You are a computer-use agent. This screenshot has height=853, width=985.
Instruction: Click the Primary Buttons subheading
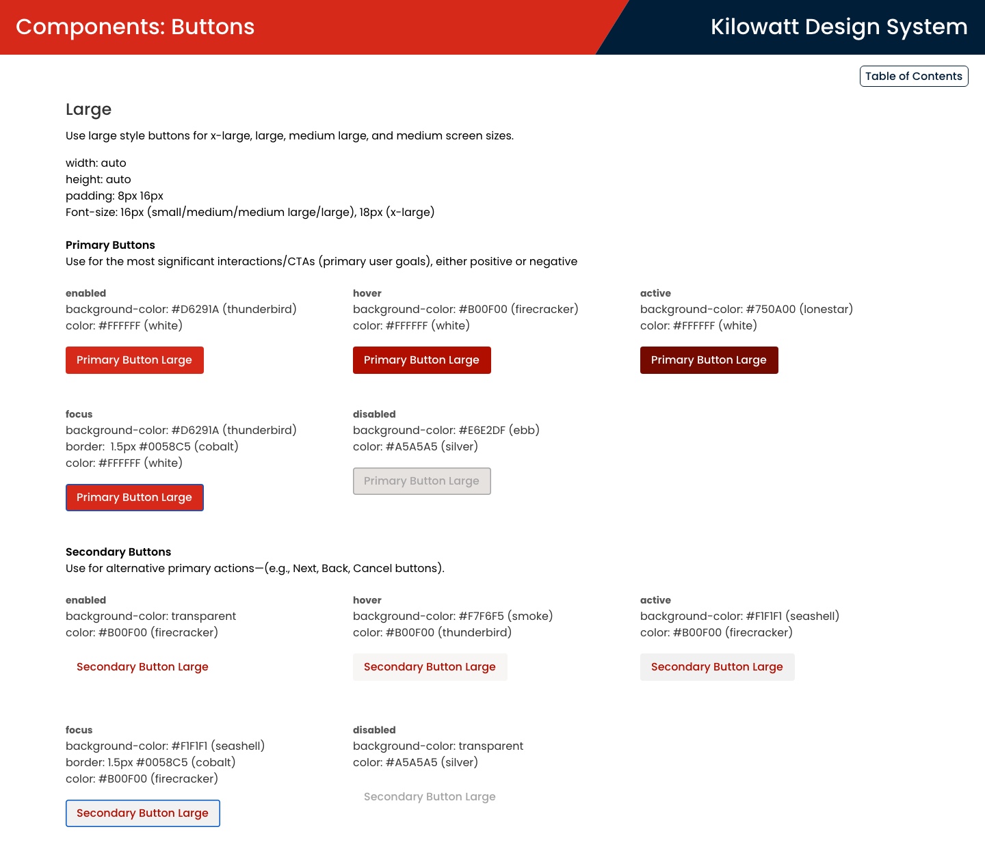(x=110, y=245)
